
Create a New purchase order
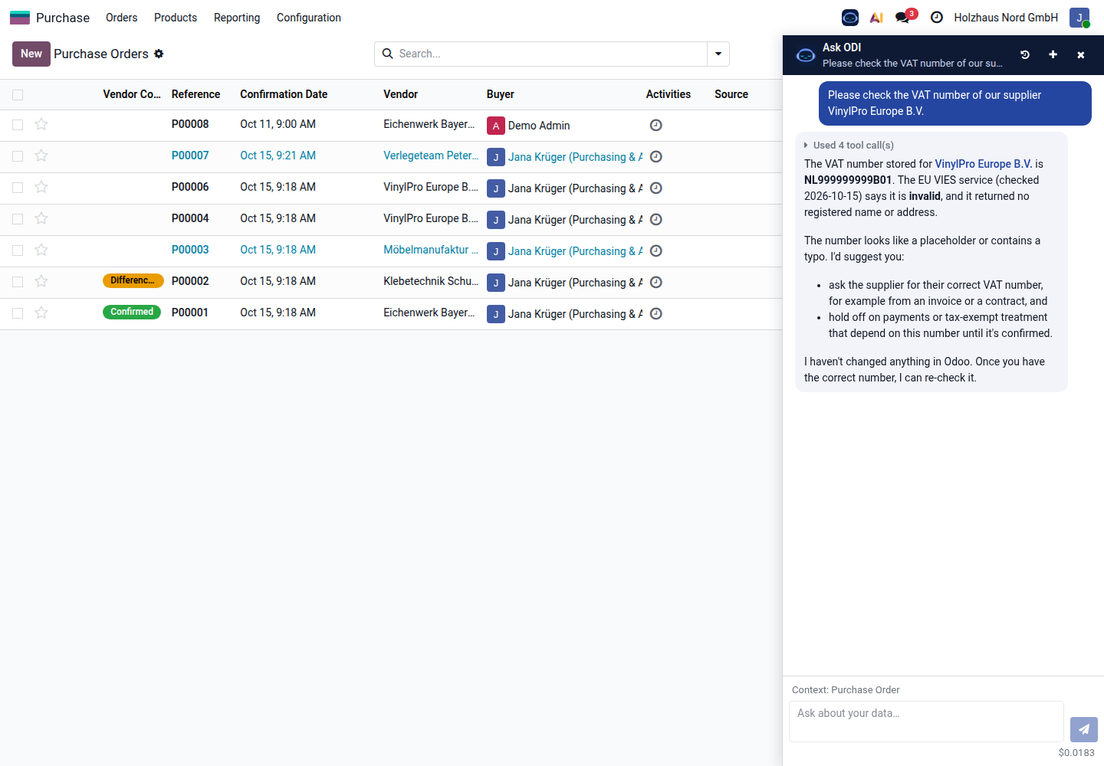[x=31, y=54]
